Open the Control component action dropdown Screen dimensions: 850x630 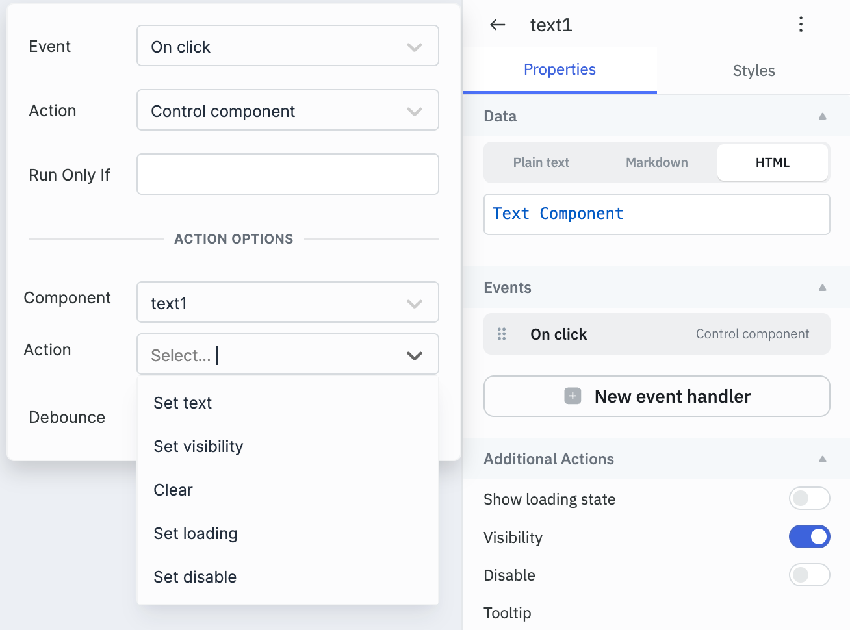pyautogui.click(x=287, y=110)
